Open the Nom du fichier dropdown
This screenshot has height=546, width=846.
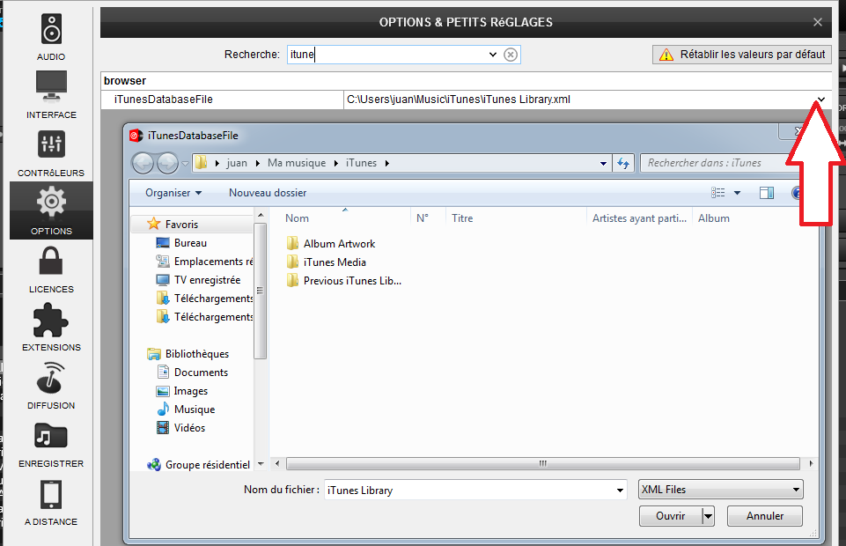point(620,490)
